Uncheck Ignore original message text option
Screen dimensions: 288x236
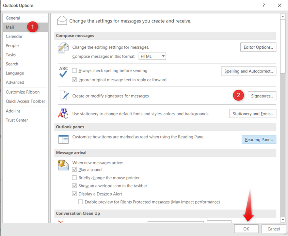[x=74, y=80]
